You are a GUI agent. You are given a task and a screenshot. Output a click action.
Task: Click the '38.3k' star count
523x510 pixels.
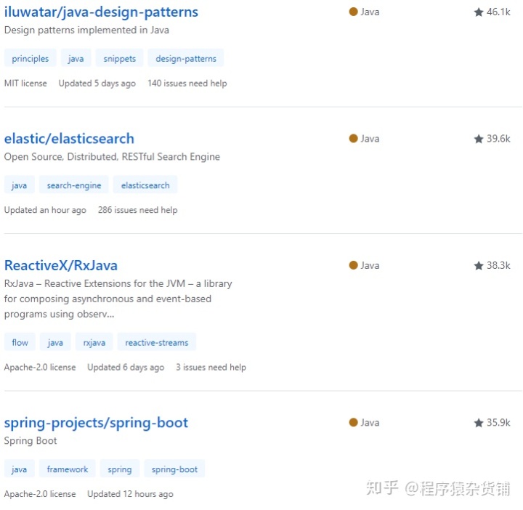pos(498,265)
